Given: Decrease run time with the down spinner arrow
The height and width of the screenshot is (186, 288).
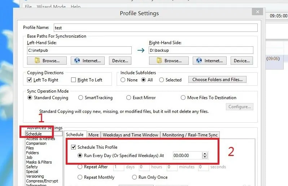Looking at the screenshot, I should tap(205, 157).
